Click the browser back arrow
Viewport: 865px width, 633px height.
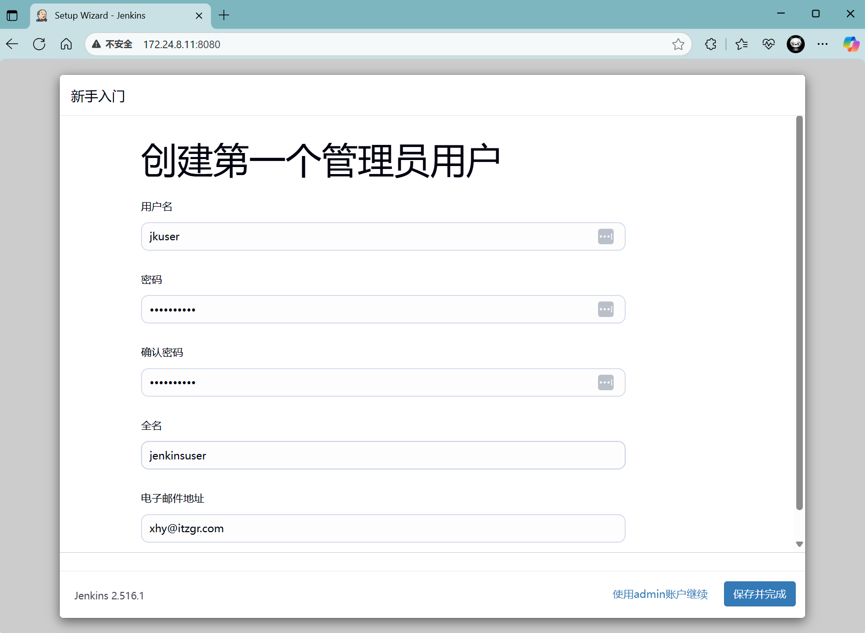coord(13,44)
